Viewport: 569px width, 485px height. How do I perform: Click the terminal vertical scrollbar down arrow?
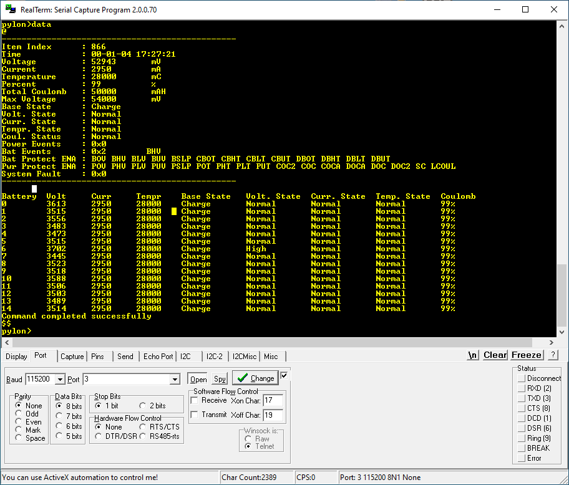pyautogui.click(x=562, y=332)
